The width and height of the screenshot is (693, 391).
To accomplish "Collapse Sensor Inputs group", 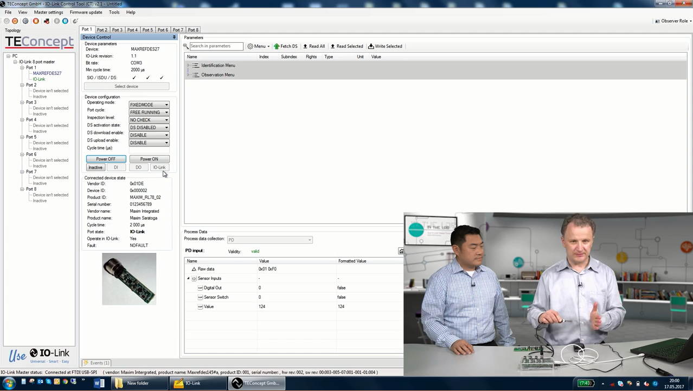I will (x=188, y=278).
